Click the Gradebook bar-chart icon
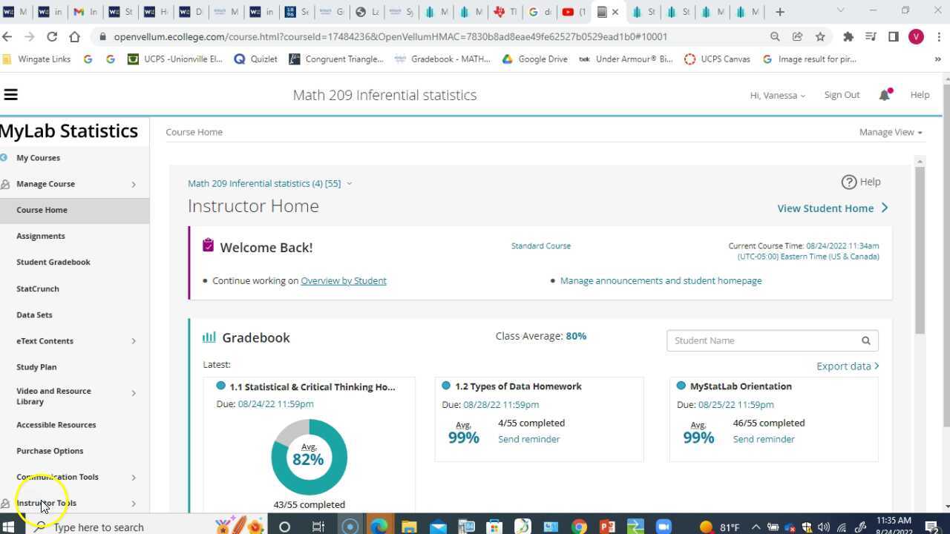 click(x=209, y=337)
